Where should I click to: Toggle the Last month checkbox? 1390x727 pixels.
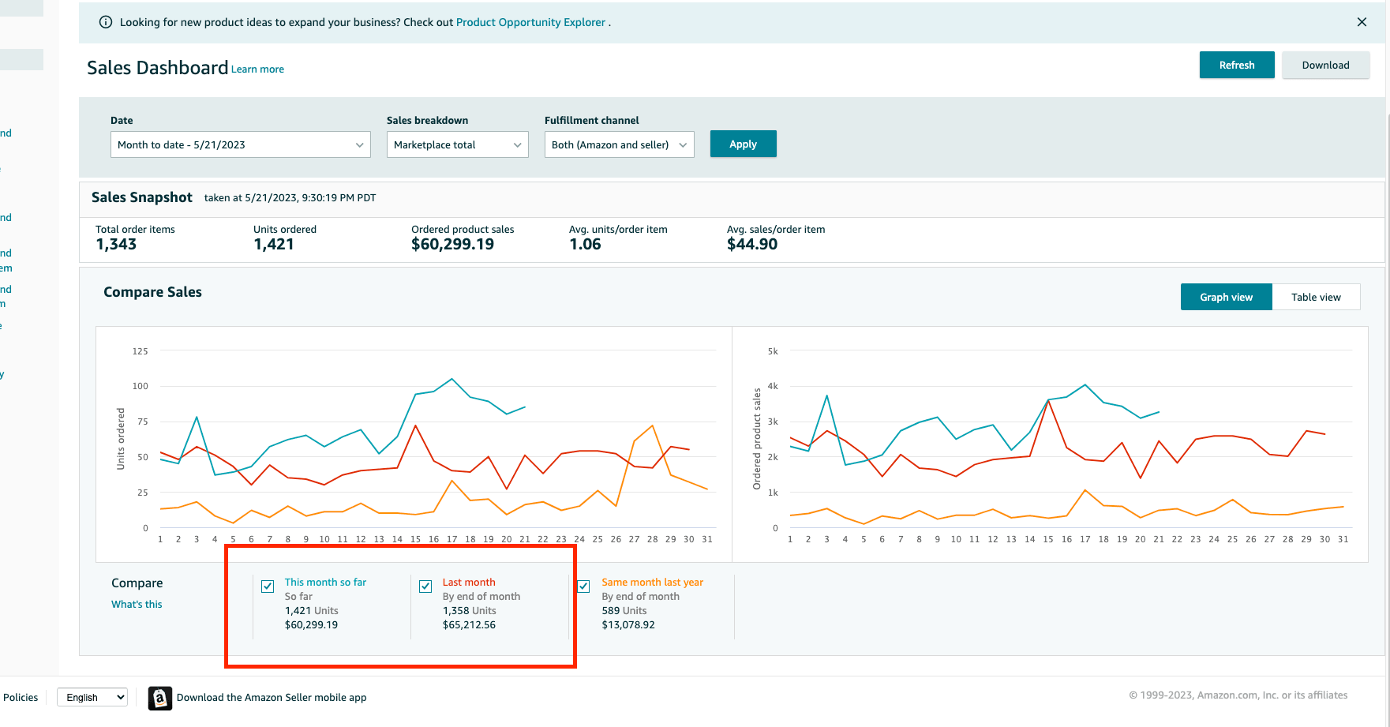[x=425, y=586]
